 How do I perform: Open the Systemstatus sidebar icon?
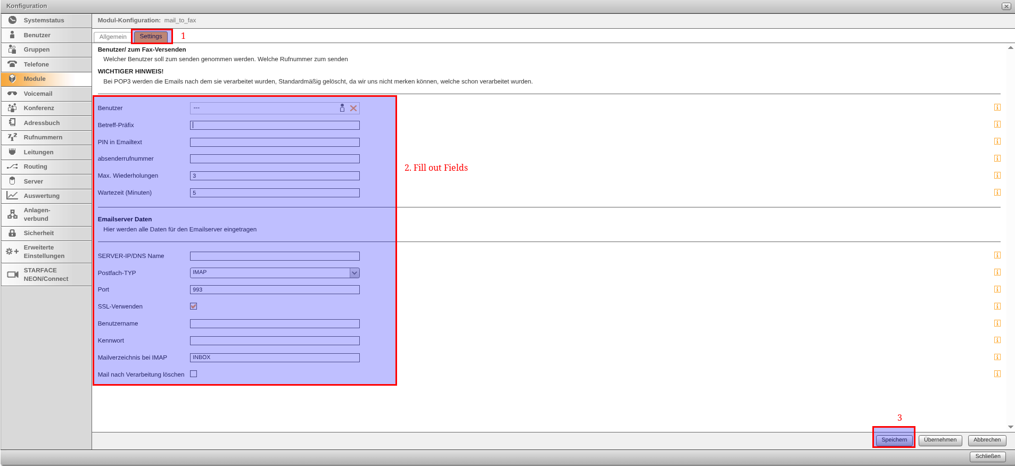(x=12, y=20)
